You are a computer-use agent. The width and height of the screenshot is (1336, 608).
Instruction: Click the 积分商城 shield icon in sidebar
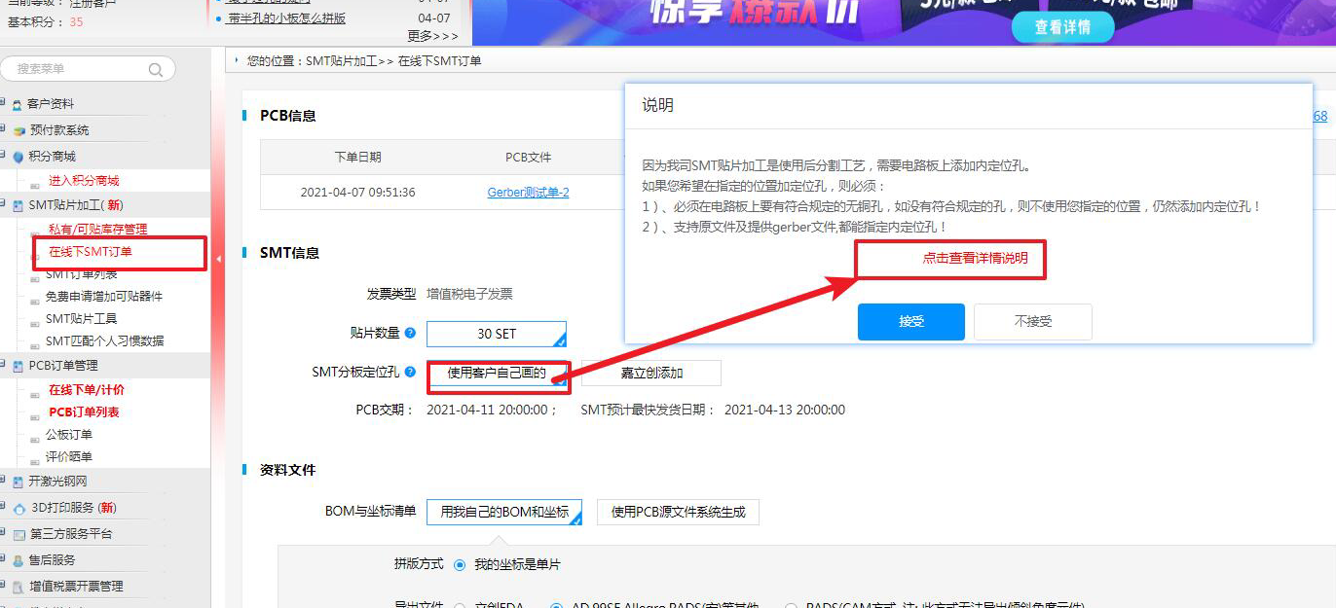(x=18, y=157)
